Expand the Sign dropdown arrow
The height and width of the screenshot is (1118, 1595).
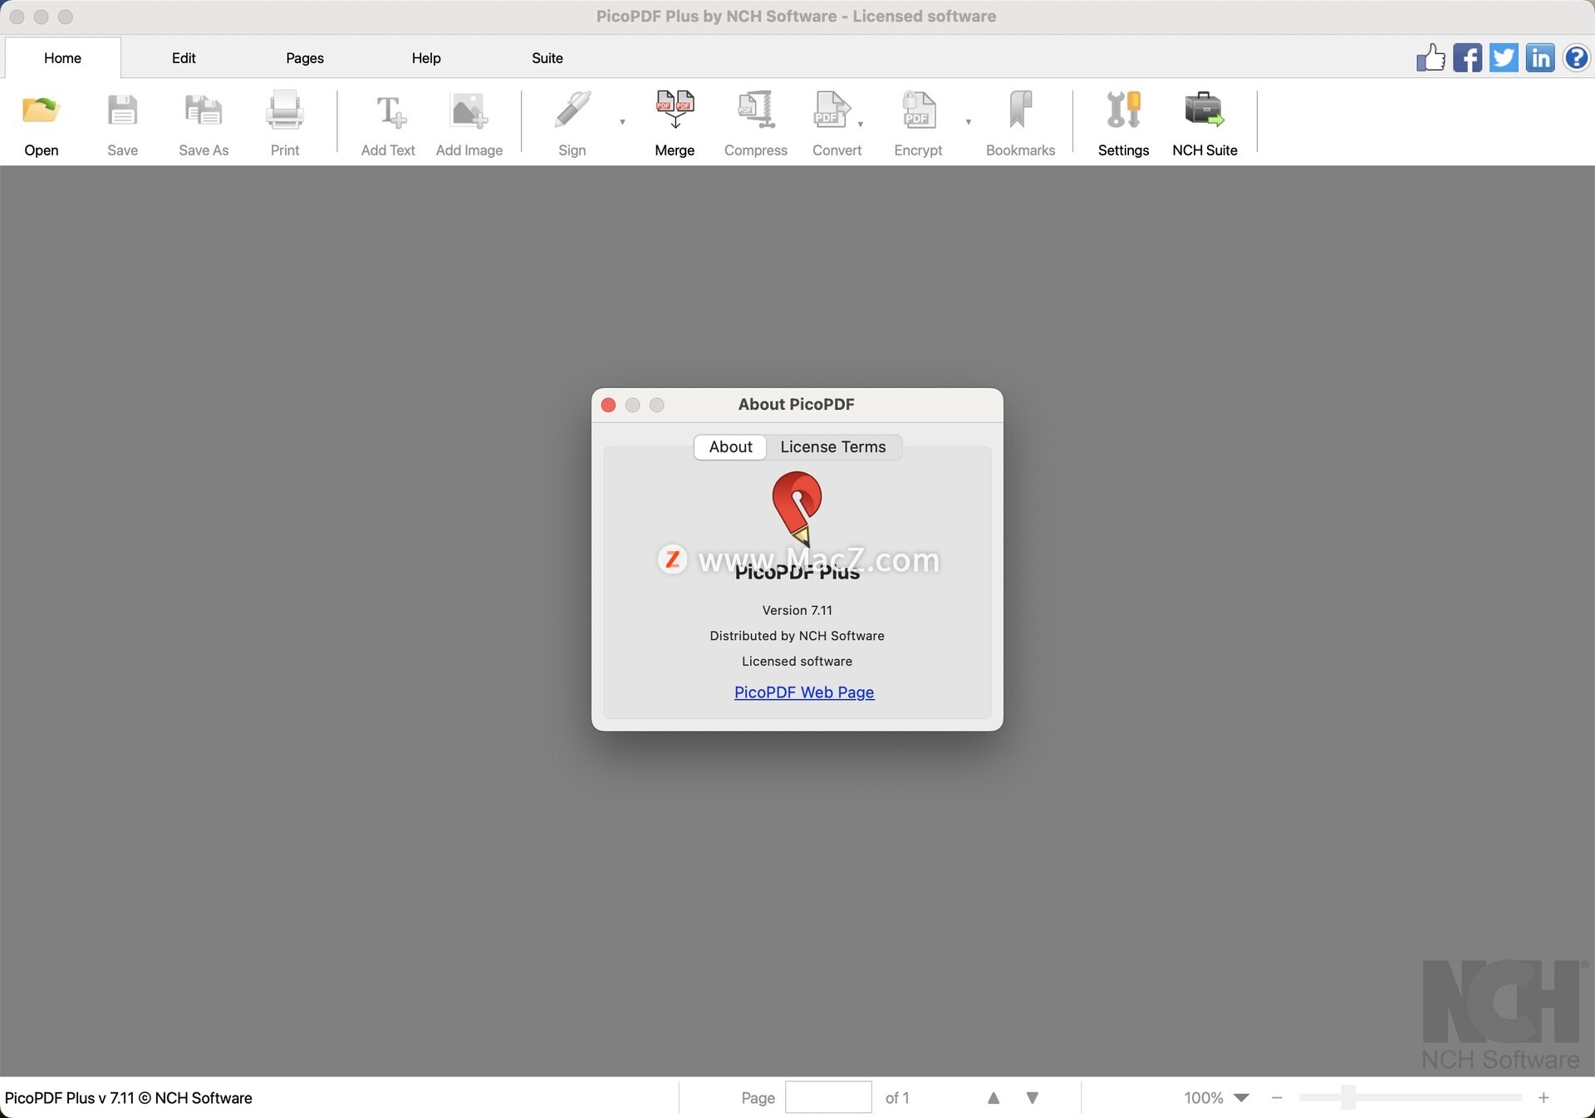(622, 122)
